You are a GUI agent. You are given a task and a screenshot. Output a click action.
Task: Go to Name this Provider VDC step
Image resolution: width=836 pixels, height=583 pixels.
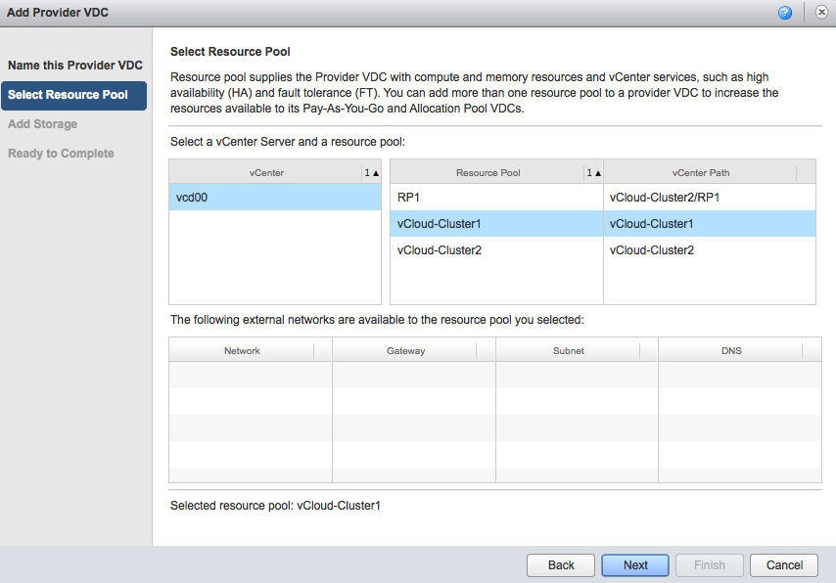(x=75, y=66)
